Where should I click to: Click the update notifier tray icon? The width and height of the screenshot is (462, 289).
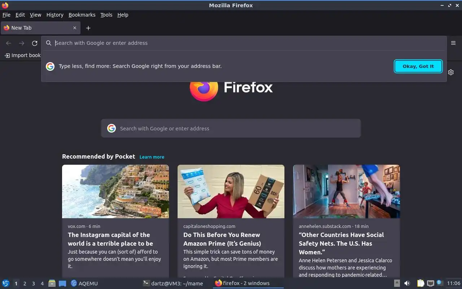(x=439, y=283)
